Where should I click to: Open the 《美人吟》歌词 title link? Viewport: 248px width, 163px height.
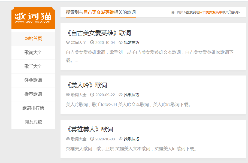pos(86,85)
